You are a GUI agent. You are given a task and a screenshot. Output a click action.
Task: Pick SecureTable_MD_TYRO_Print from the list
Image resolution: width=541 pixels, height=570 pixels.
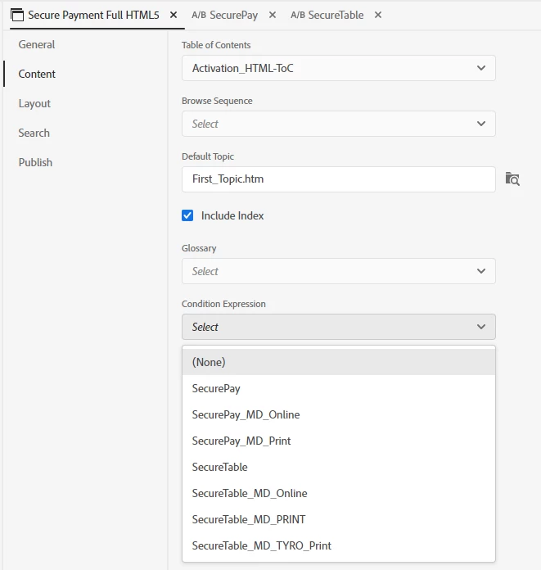click(x=261, y=545)
